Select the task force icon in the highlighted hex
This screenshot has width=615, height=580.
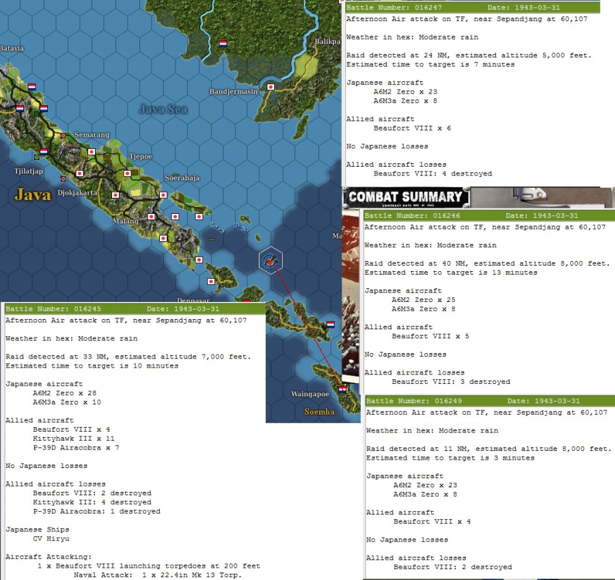click(x=269, y=260)
